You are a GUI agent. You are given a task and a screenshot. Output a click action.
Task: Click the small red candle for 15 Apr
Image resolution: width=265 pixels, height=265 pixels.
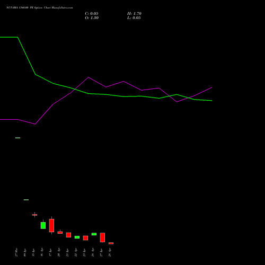(x=34, y=215)
